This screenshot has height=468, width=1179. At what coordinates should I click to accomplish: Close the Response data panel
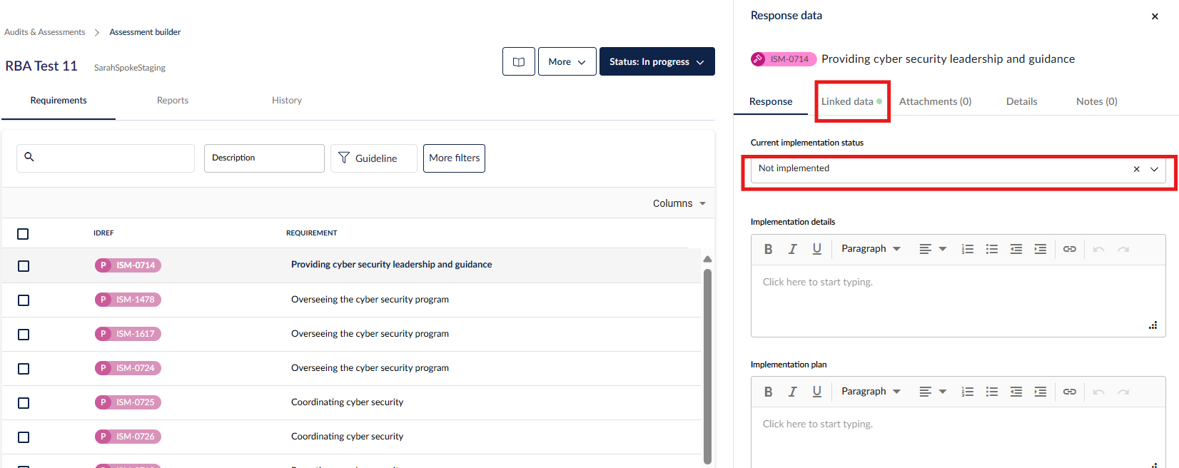pos(1155,16)
